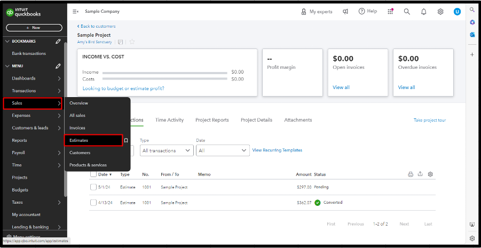Expand the Expenses submenu
This screenshot has width=481, height=248.
(x=59, y=116)
